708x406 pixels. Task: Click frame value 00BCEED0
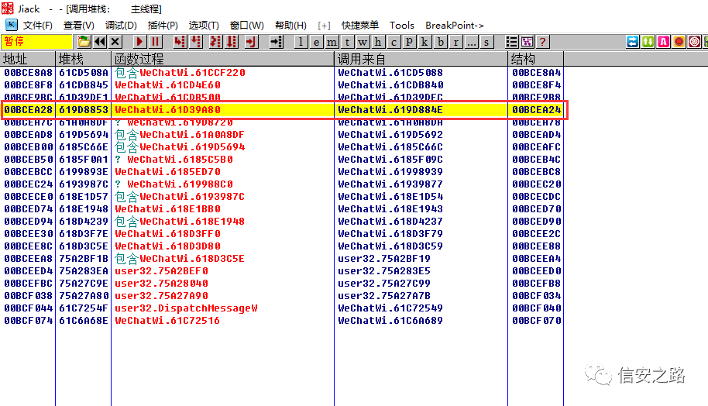[x=536, y=271]
